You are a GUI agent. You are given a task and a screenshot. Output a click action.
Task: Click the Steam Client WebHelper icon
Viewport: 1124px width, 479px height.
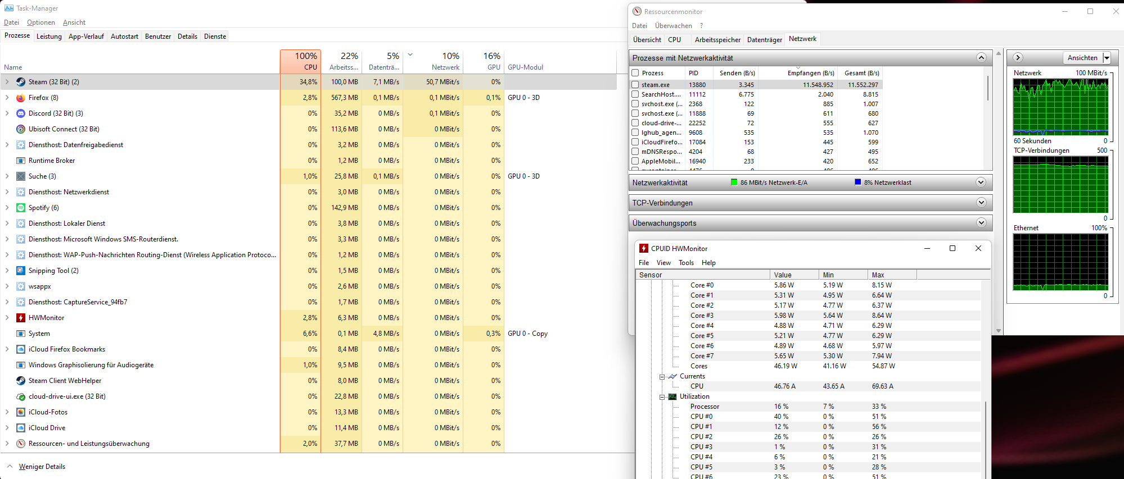tap(21, 381)
